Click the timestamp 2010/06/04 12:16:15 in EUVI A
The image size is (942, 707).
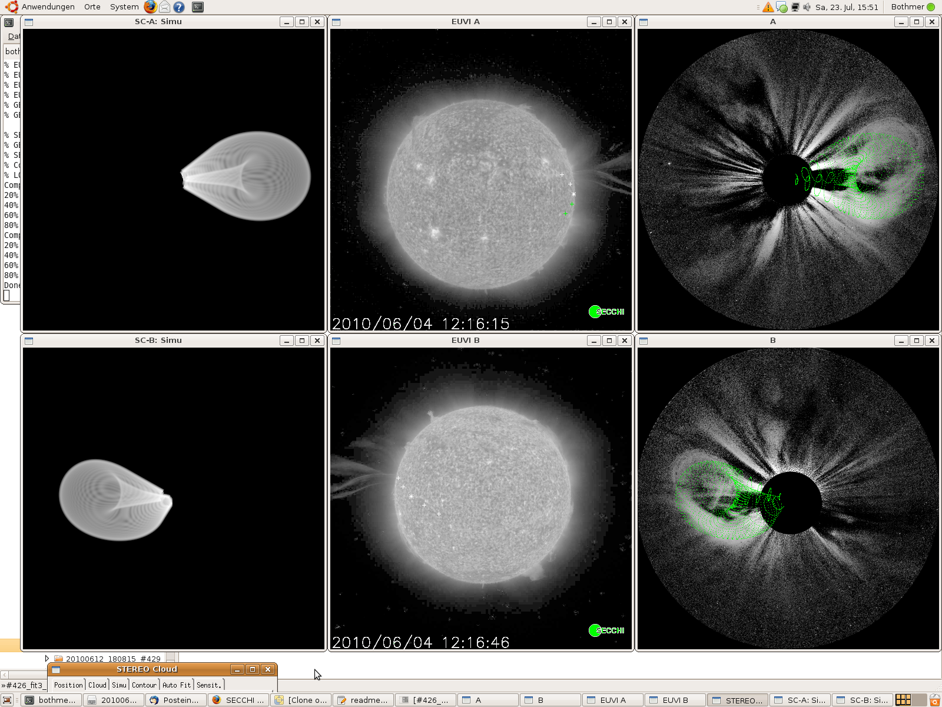[x=420, y=323]
